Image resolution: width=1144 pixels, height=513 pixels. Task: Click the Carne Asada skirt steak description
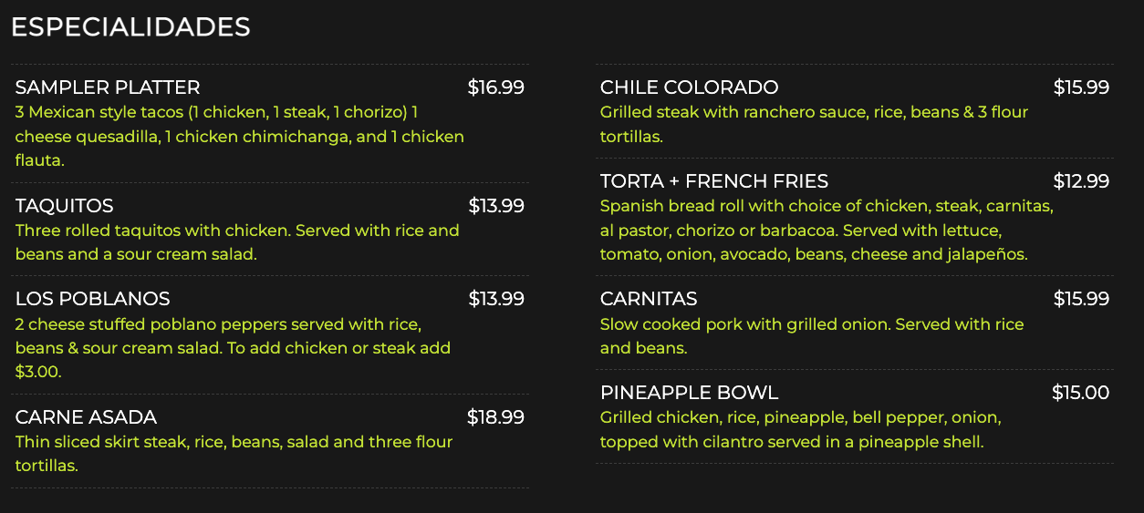pos(234,454)
